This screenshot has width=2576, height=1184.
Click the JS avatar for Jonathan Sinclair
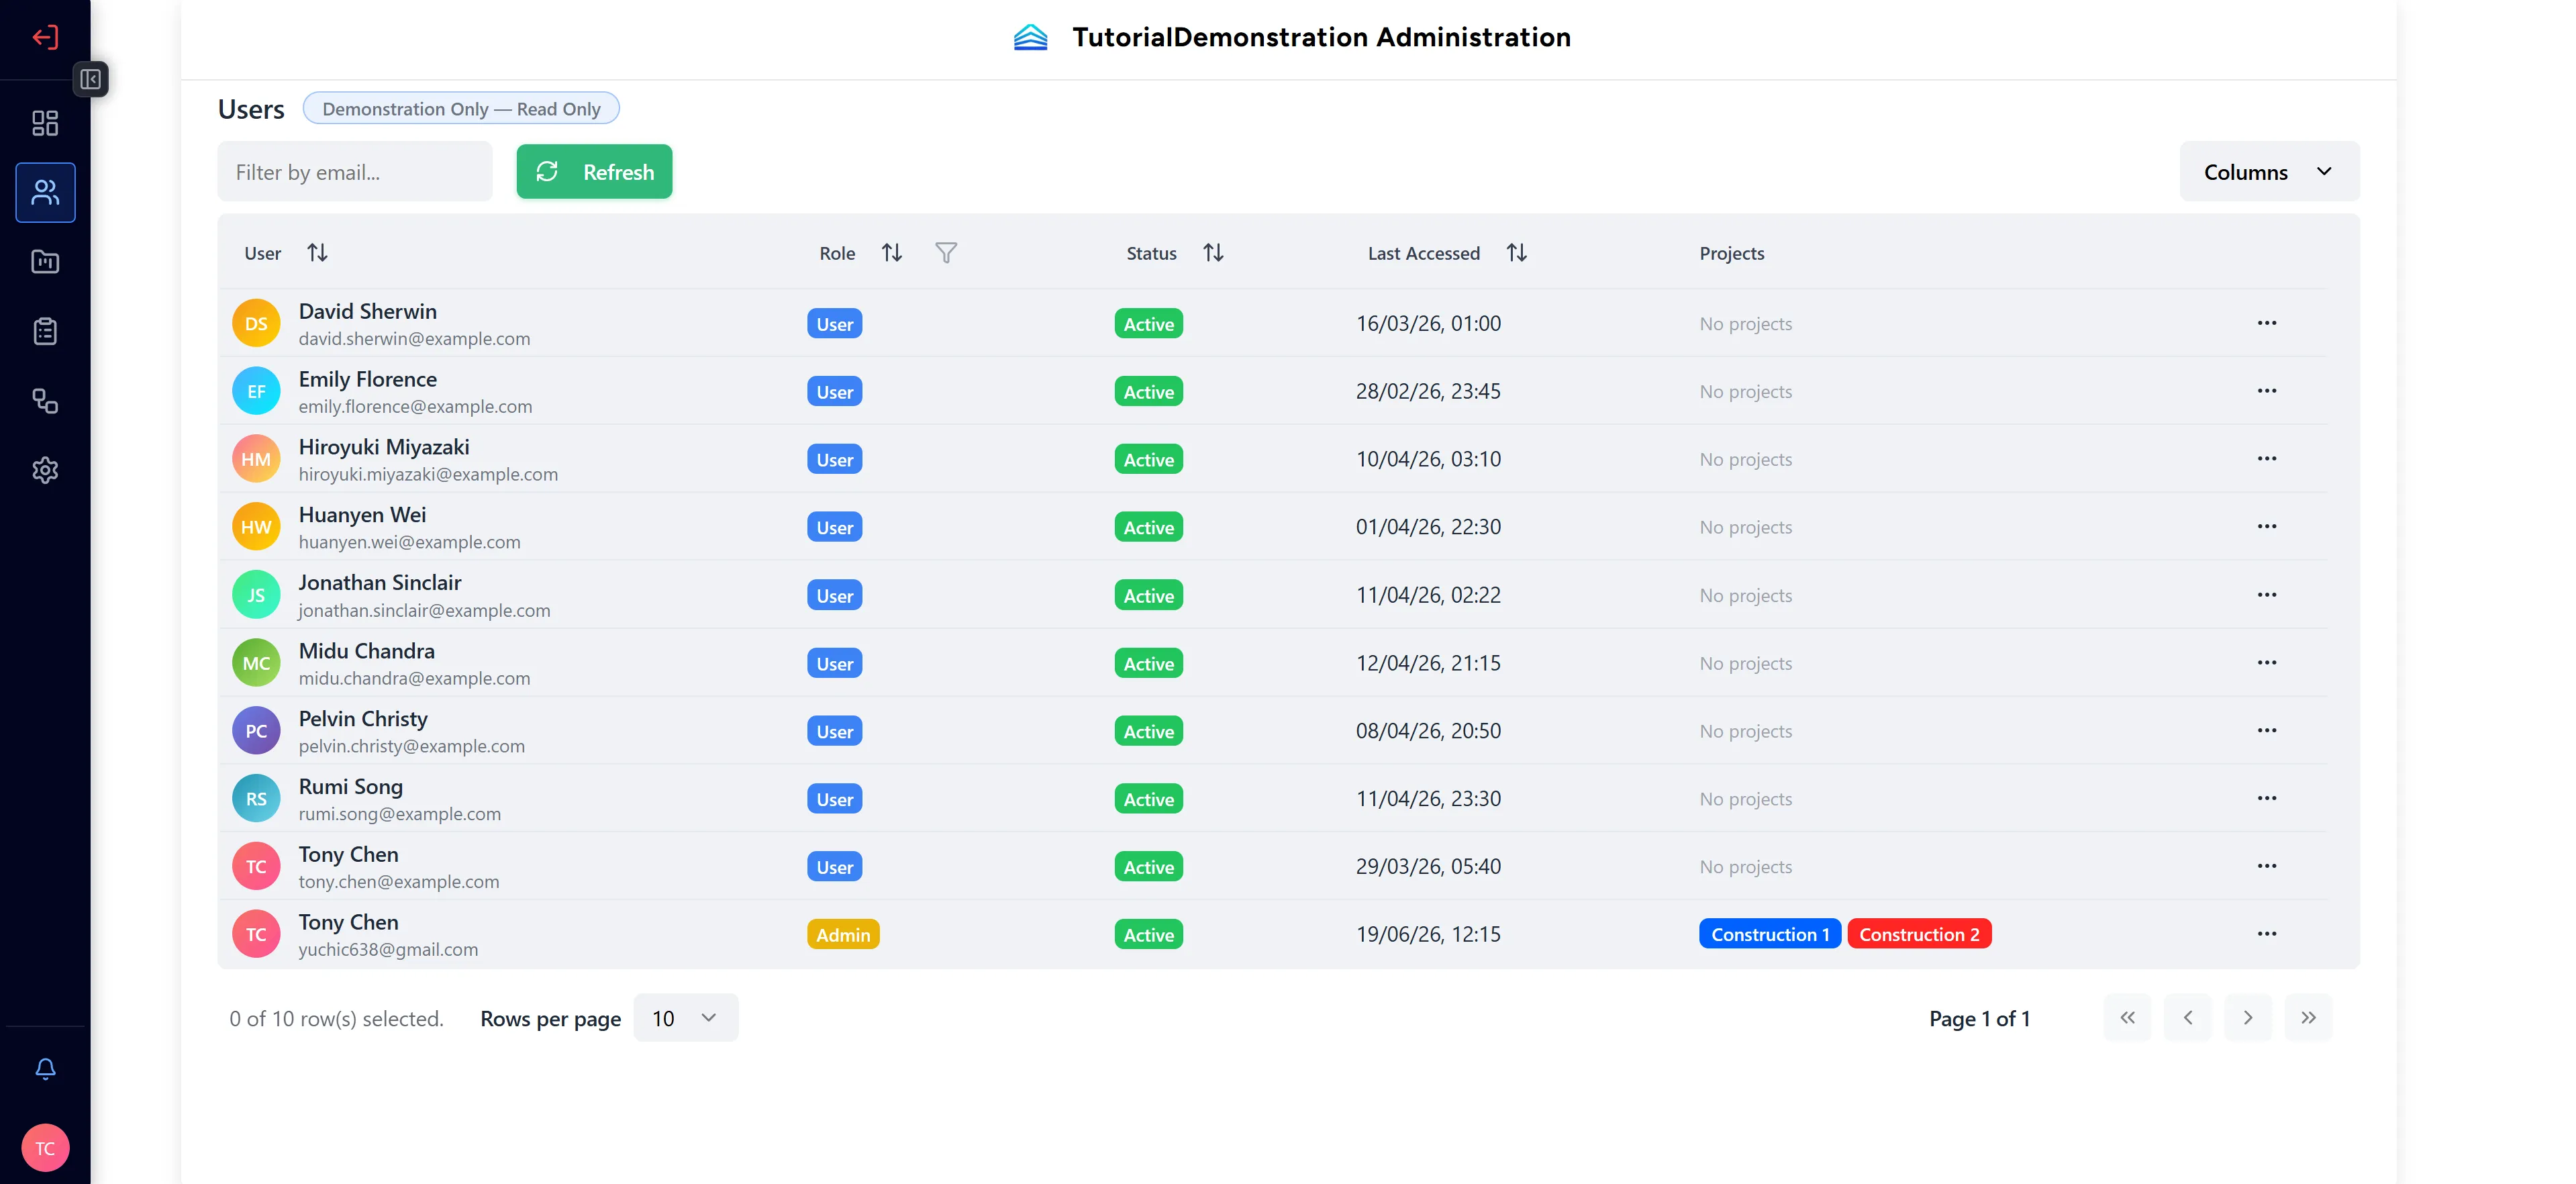pos(256,596)
